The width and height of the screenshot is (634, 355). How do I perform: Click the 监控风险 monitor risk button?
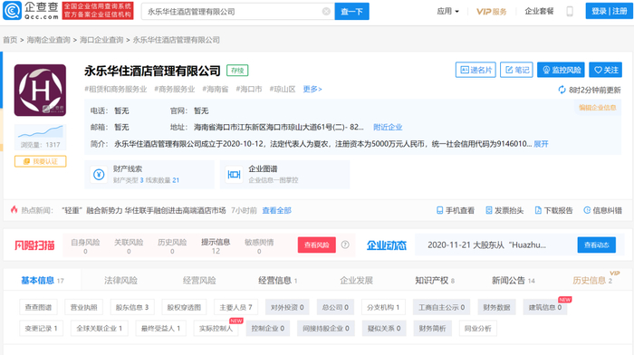tap(561, 70)
